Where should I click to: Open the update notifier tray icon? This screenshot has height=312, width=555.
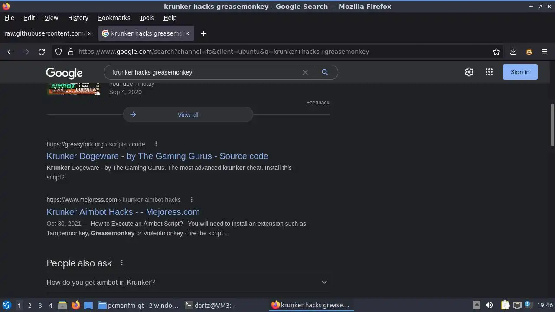pyautogui.click(x=528, y=305)
